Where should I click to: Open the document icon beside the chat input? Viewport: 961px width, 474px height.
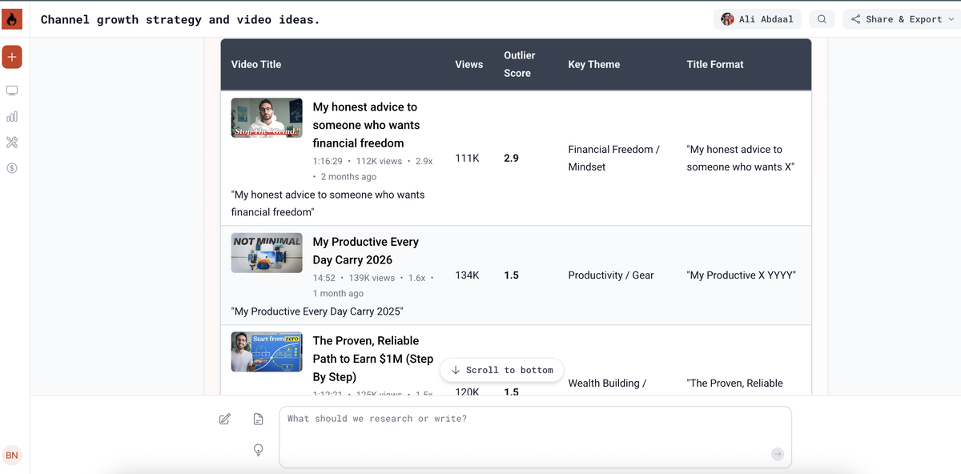pyautogui.click(x=258, y=418)
